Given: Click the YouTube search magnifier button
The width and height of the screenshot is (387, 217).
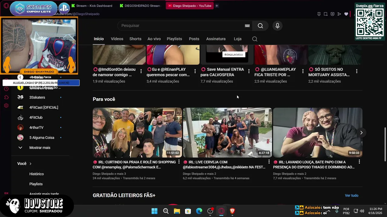Looking at the screenshot, I should point(260,26).
